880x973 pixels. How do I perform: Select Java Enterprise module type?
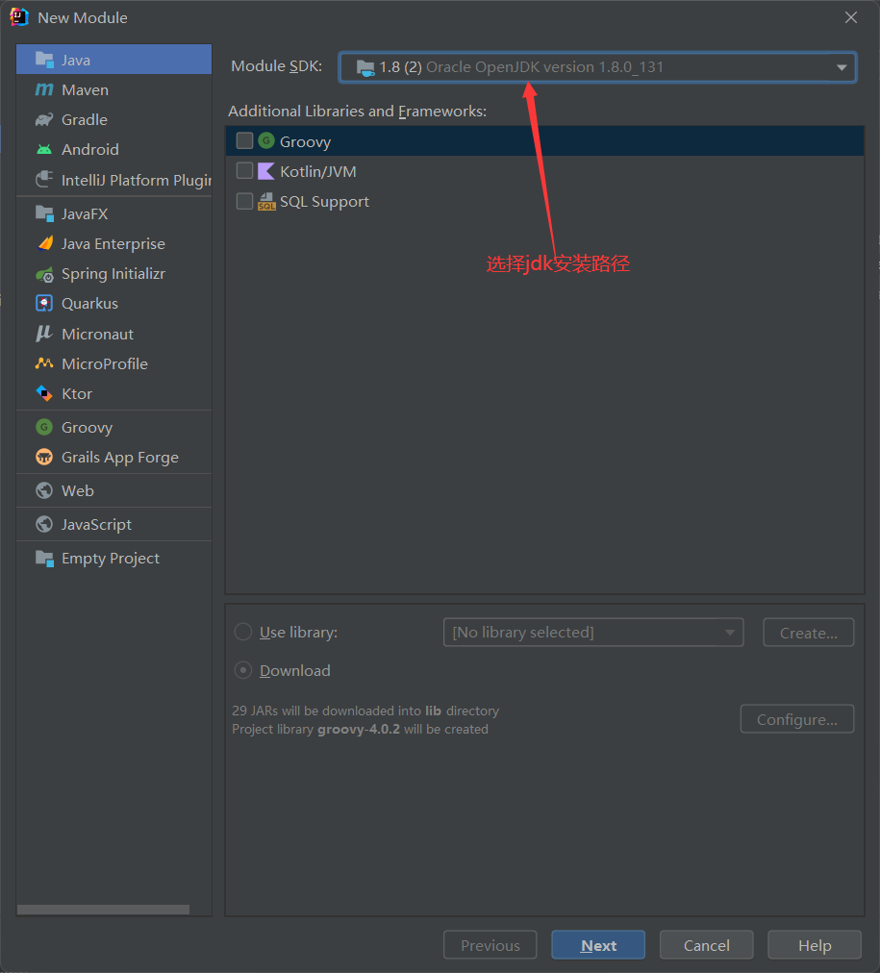(113, 244)
